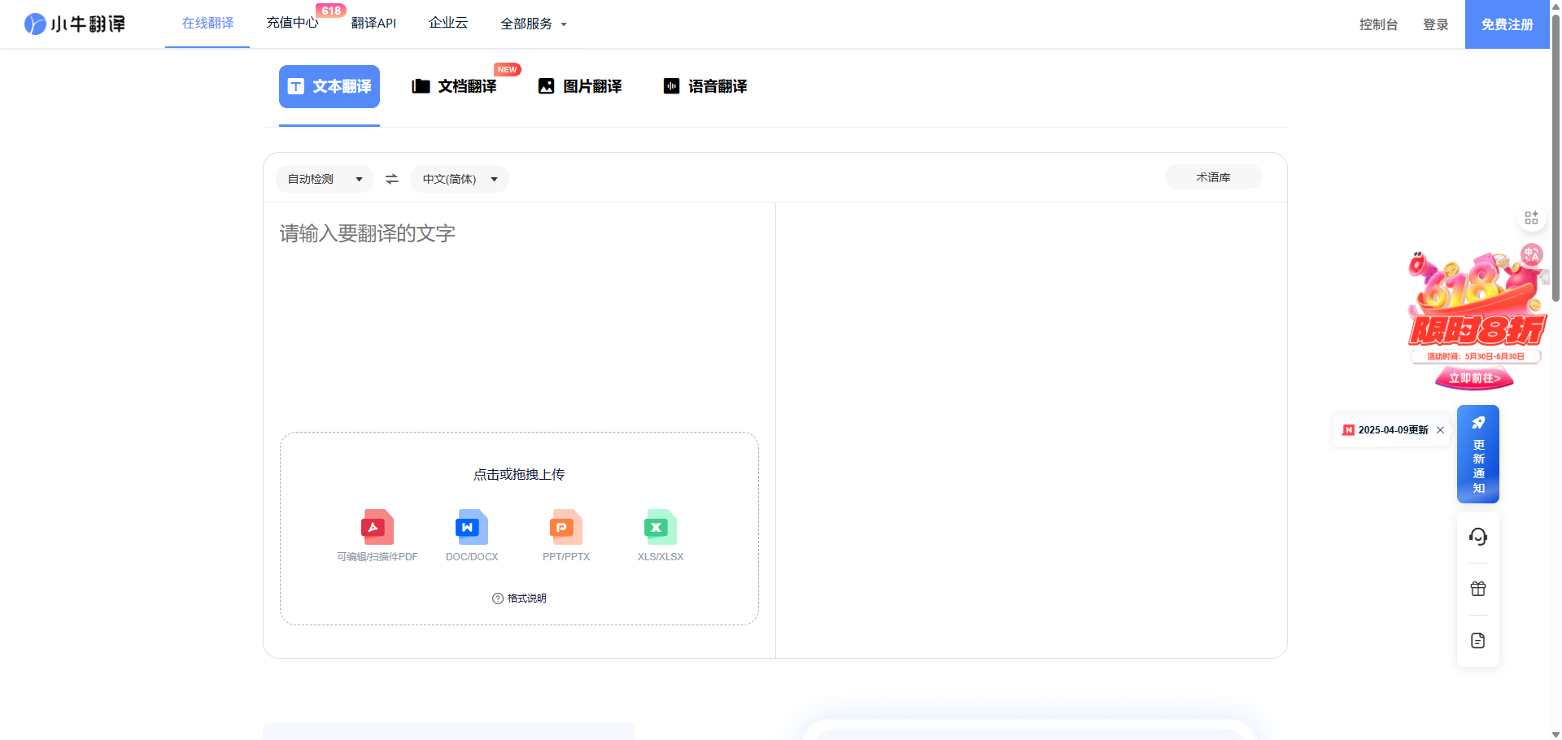Click the PDF file upload icon

tap(377, 527)
